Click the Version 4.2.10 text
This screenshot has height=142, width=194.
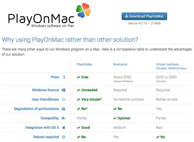(x=144, y=24)
